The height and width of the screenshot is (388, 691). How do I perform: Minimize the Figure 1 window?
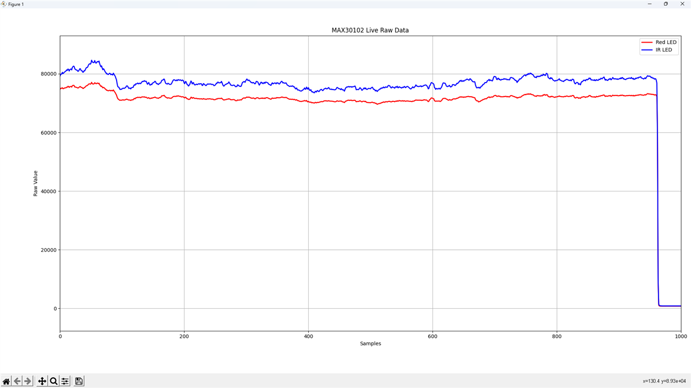pyautogui.click(x=649, y=4)
